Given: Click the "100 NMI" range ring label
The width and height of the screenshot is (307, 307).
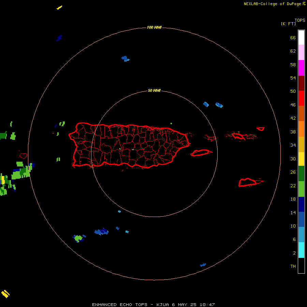Looking at the screenshot, I should (154, 27).
